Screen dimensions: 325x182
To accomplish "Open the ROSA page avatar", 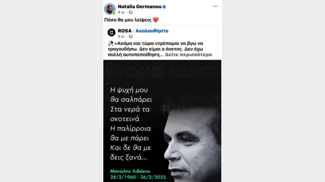I will click(111, 32).
